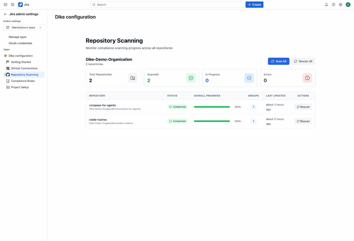The height and width of the screenshot is (241, 354).
Task: Click the notification bell icon
Action: [x=326, y=4]
